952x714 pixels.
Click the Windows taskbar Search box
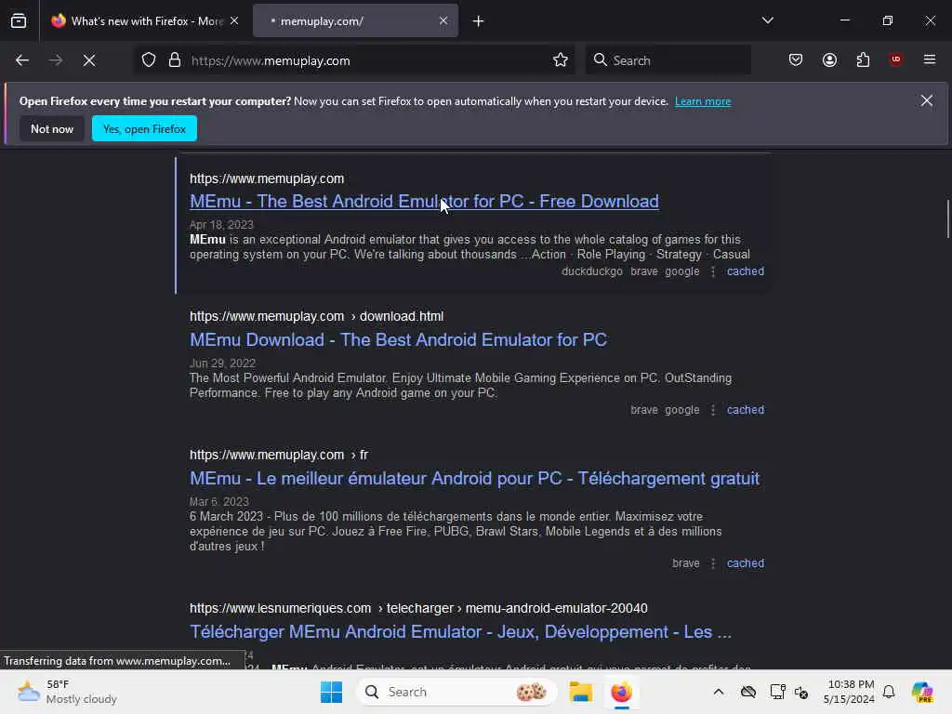[x=456, y=692]
